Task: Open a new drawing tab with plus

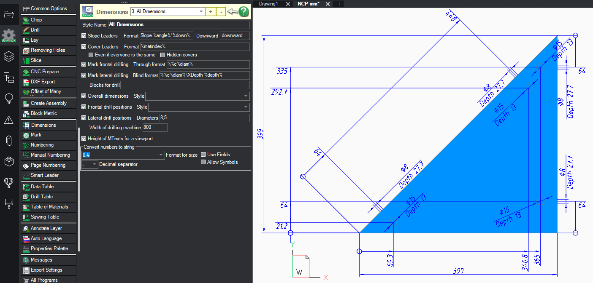Action: [338, 4]
